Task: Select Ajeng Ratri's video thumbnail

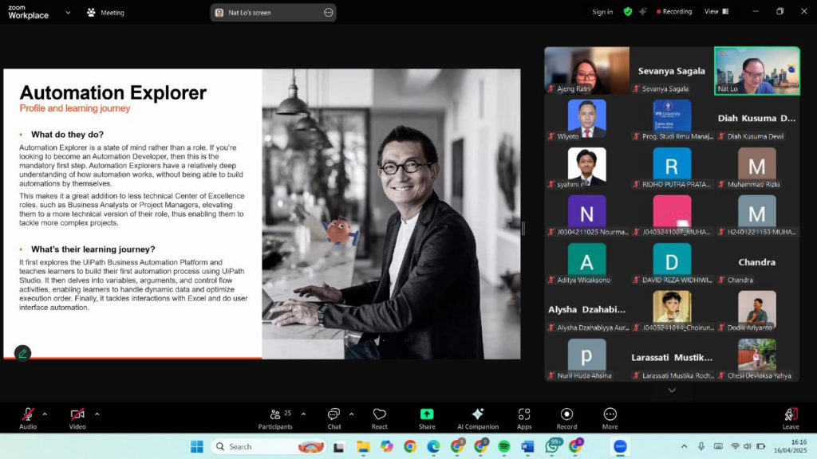Action: point(586,71)
